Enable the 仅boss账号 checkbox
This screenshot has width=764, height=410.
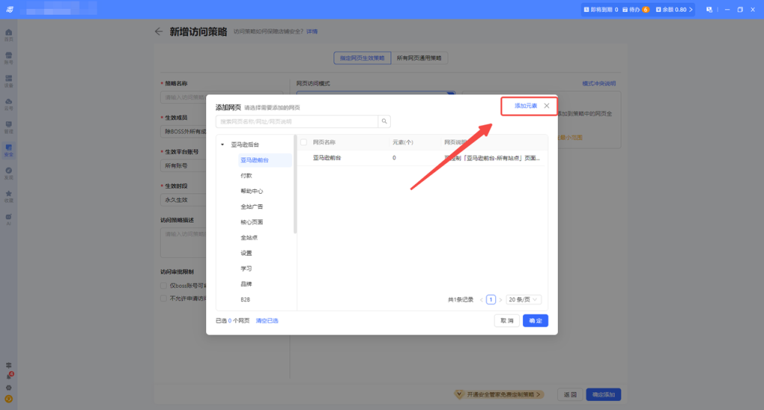click(x=164, y=286)
